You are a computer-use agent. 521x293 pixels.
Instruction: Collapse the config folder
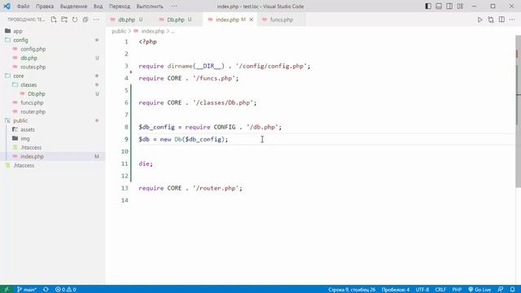(20, 40)
